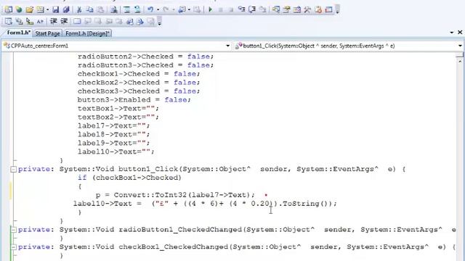
Task: Click the line 'button3->Enabled = false;'
Action: pos(134,100)
